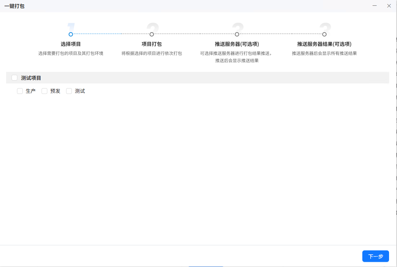Click the 项目打包 step label
The image size is (397, 267).
pyautogui.click(x=152, y=44)
